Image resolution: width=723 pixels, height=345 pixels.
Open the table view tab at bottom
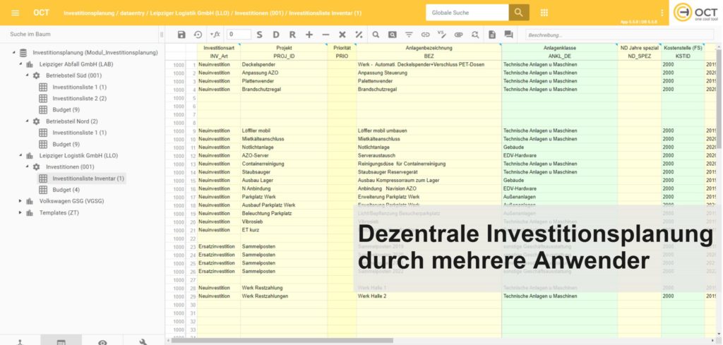61,341
